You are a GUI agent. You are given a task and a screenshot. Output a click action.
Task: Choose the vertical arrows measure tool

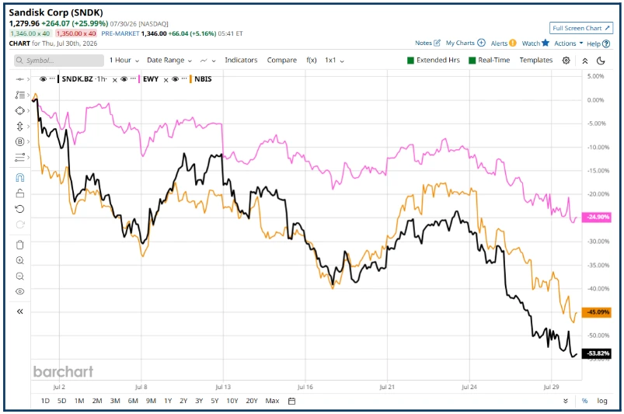[x=20, y=126]
